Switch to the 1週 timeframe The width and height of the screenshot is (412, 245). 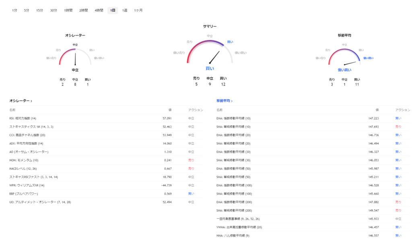point(125,10)
